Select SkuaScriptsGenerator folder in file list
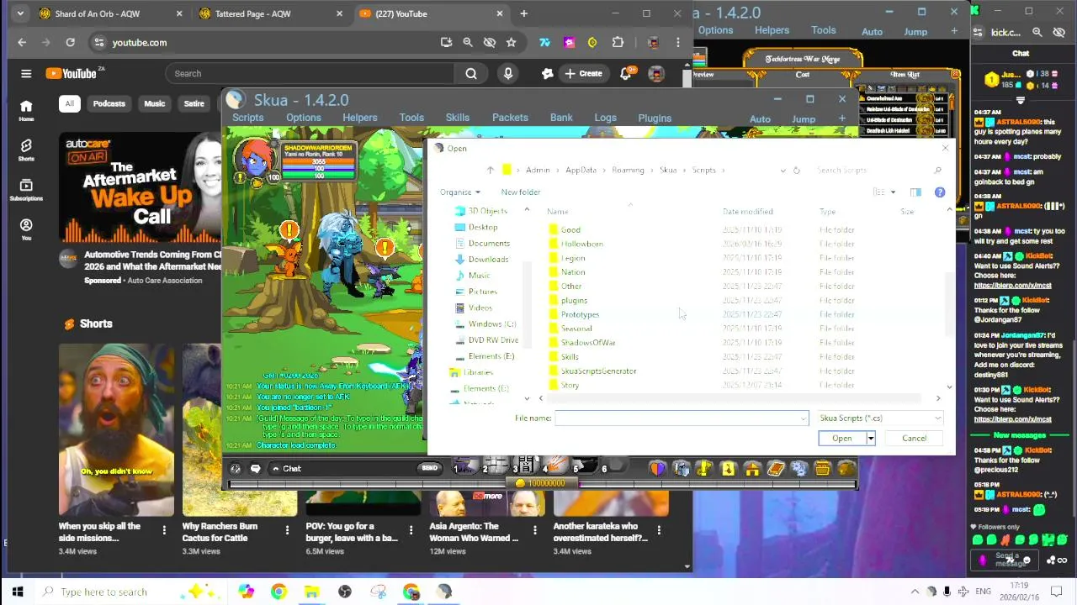This screenshot has width=1077, height=605. coord(598,371)
